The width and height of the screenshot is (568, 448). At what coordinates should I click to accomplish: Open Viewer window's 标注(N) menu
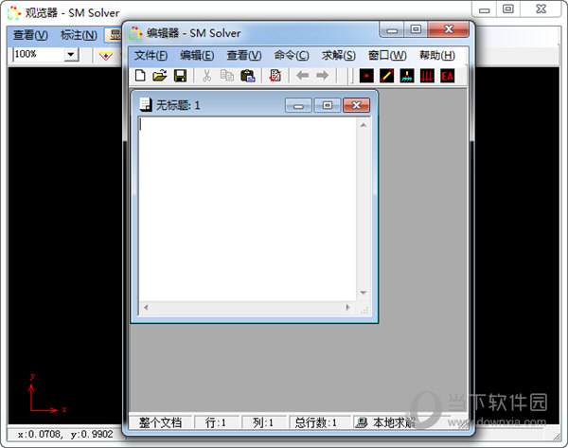[79, 35]
